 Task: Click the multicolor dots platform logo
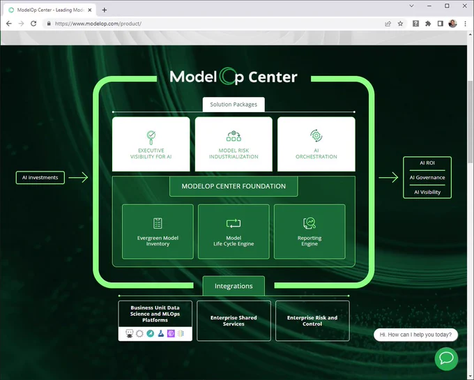[x=181, y=333]
